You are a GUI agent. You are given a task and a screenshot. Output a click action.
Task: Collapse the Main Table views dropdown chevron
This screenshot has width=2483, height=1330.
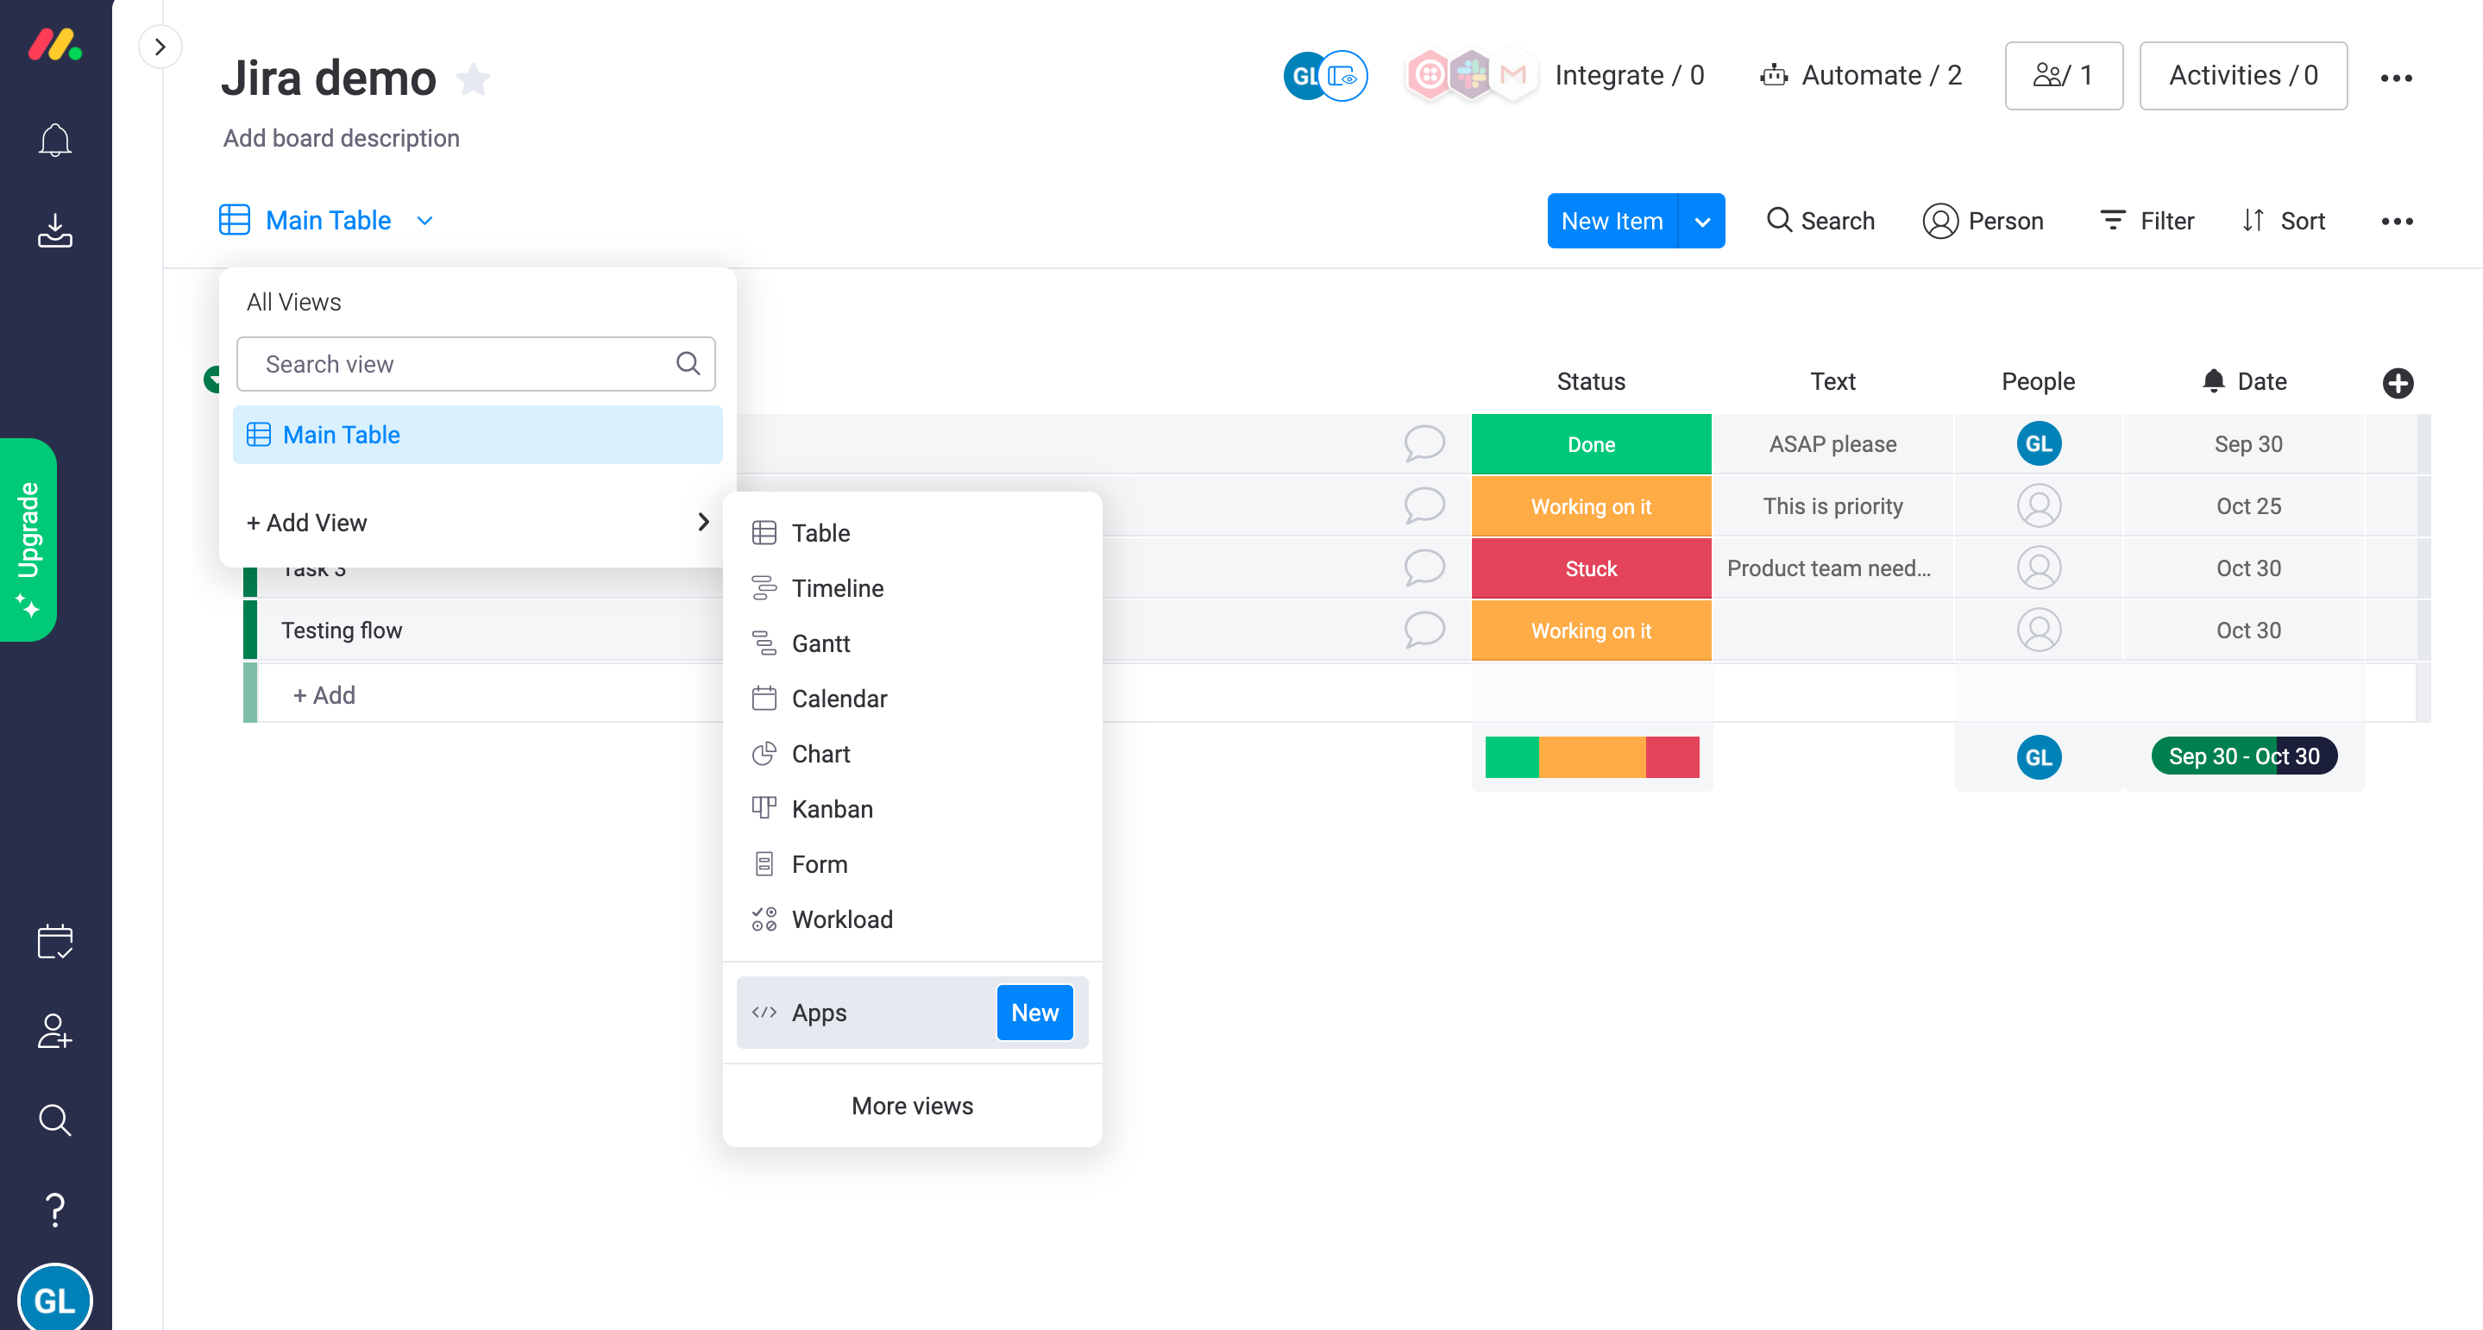click(425, 221)
